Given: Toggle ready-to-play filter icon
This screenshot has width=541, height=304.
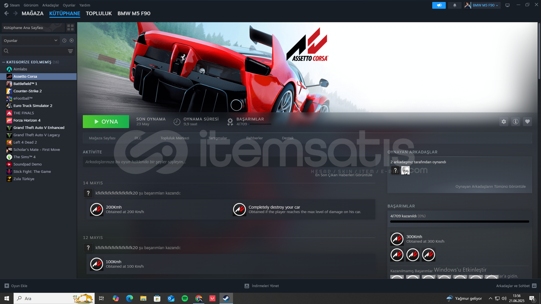Looking at the screenshot, I should (x=72, y=41).
